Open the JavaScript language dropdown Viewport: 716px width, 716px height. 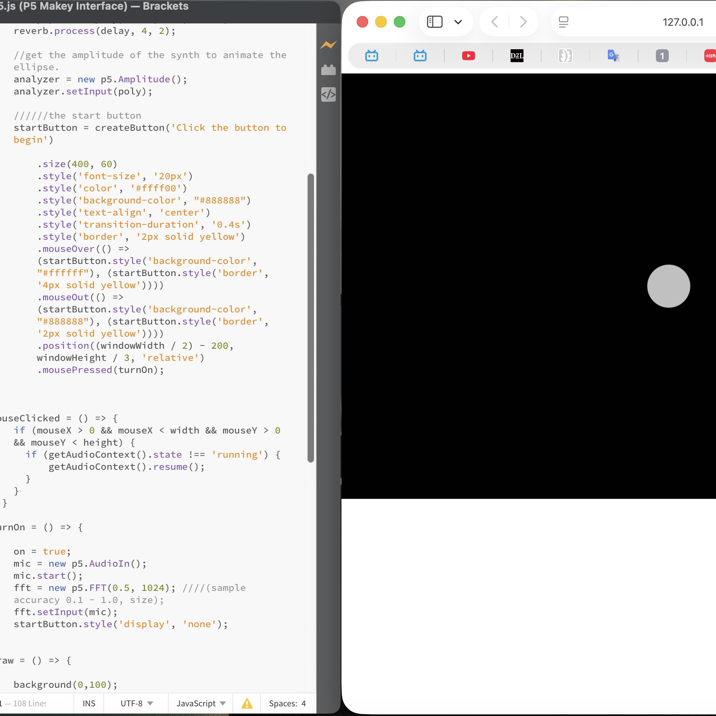point(201,703)
